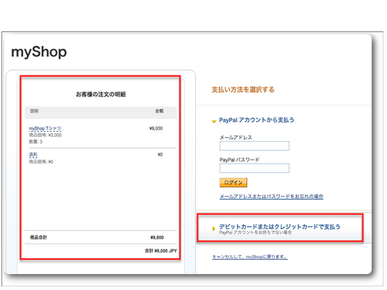Click the メールアドレス input field
387x290 pixels.
tap(254, 146)
